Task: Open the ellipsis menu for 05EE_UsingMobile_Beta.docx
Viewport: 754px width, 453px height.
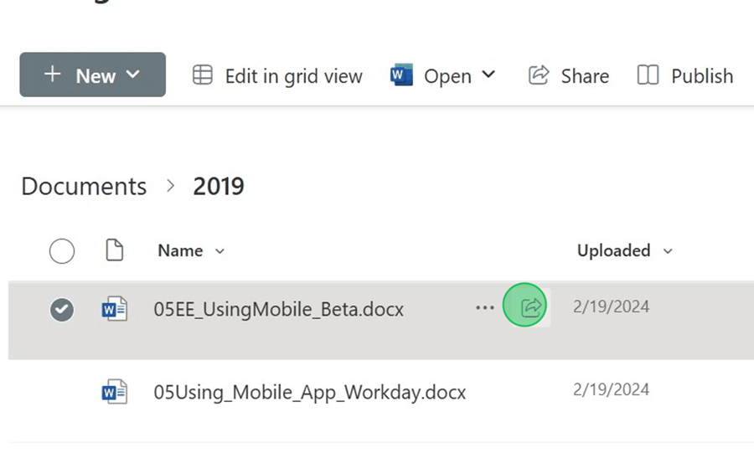Action: tap(484, 308)
